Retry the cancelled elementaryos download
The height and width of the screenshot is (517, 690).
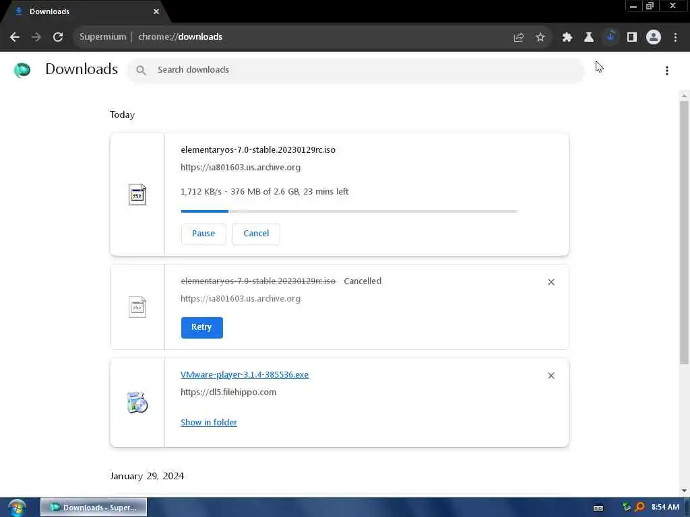pyautogui.click(x=201, y=327)
